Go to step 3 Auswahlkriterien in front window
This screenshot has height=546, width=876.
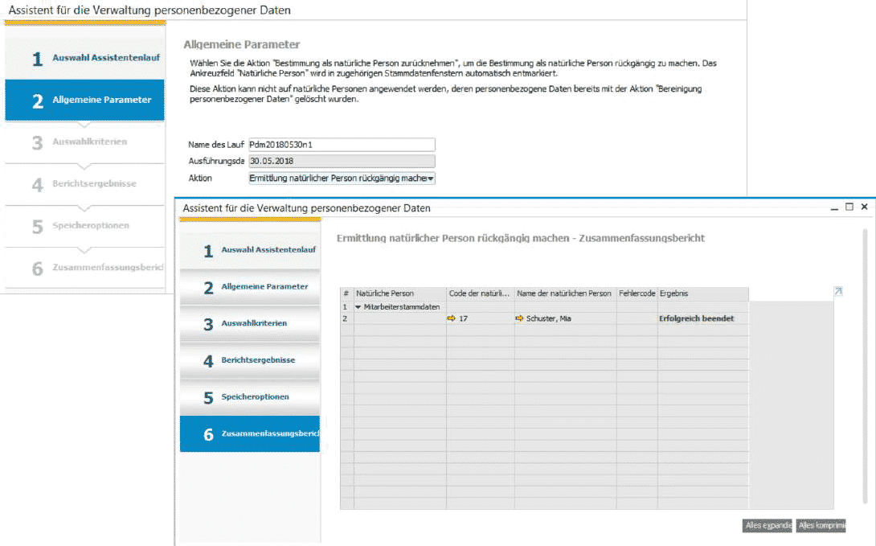tap(250, 323)
